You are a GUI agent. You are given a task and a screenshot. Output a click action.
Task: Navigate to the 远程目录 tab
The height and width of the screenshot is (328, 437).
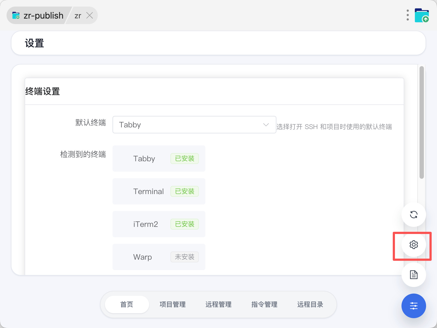[x=310, y=304]
